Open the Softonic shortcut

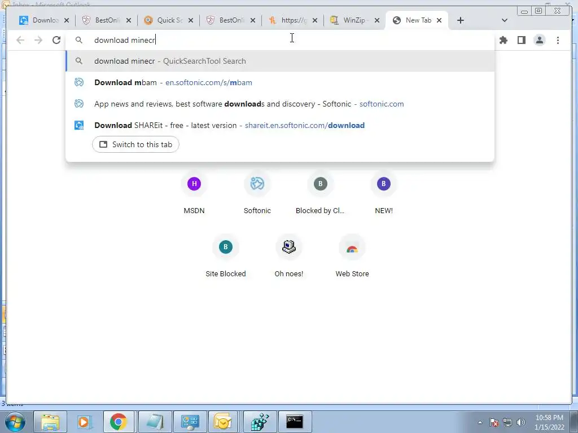tap(257, 193)
